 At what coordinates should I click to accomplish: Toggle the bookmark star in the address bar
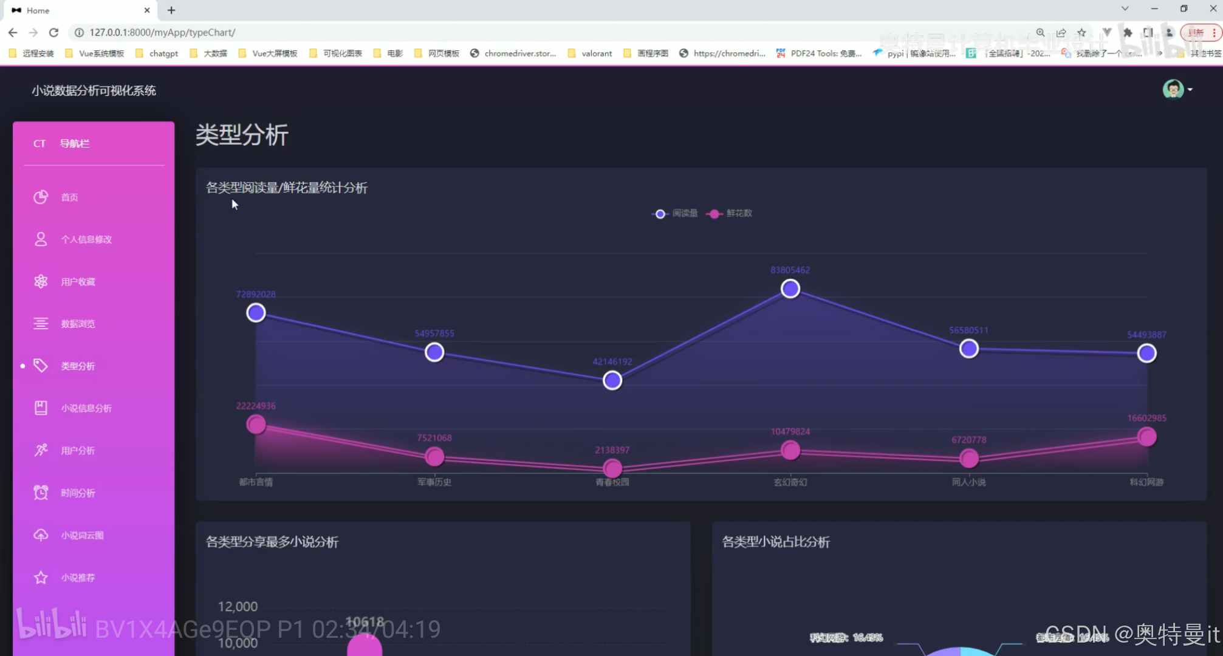[x=1082, y=33]
